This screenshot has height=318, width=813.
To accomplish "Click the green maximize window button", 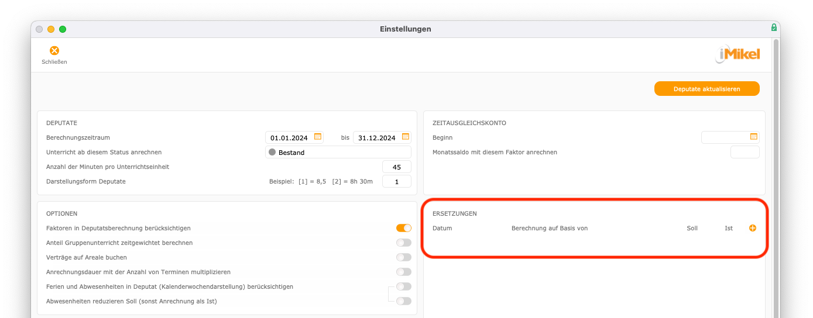I will point(63,29).
